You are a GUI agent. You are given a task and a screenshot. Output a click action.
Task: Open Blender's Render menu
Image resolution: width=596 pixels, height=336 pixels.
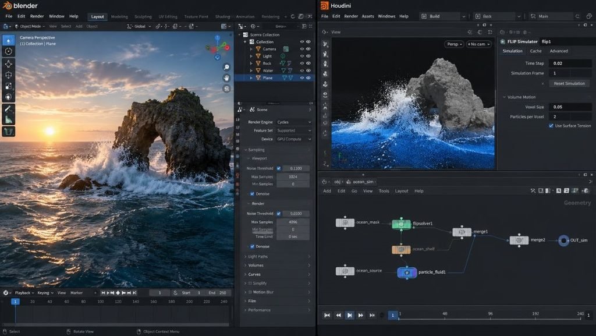[x=37, y=16]
